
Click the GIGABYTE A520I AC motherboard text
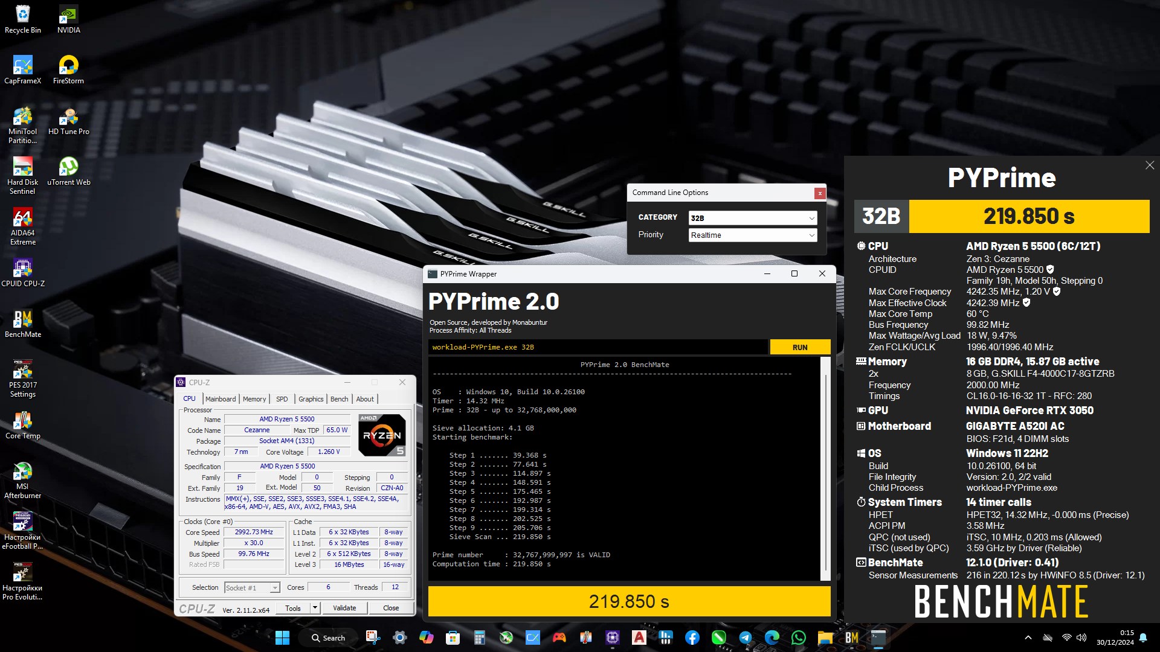pyautogui.click(x=1015, y=426)
